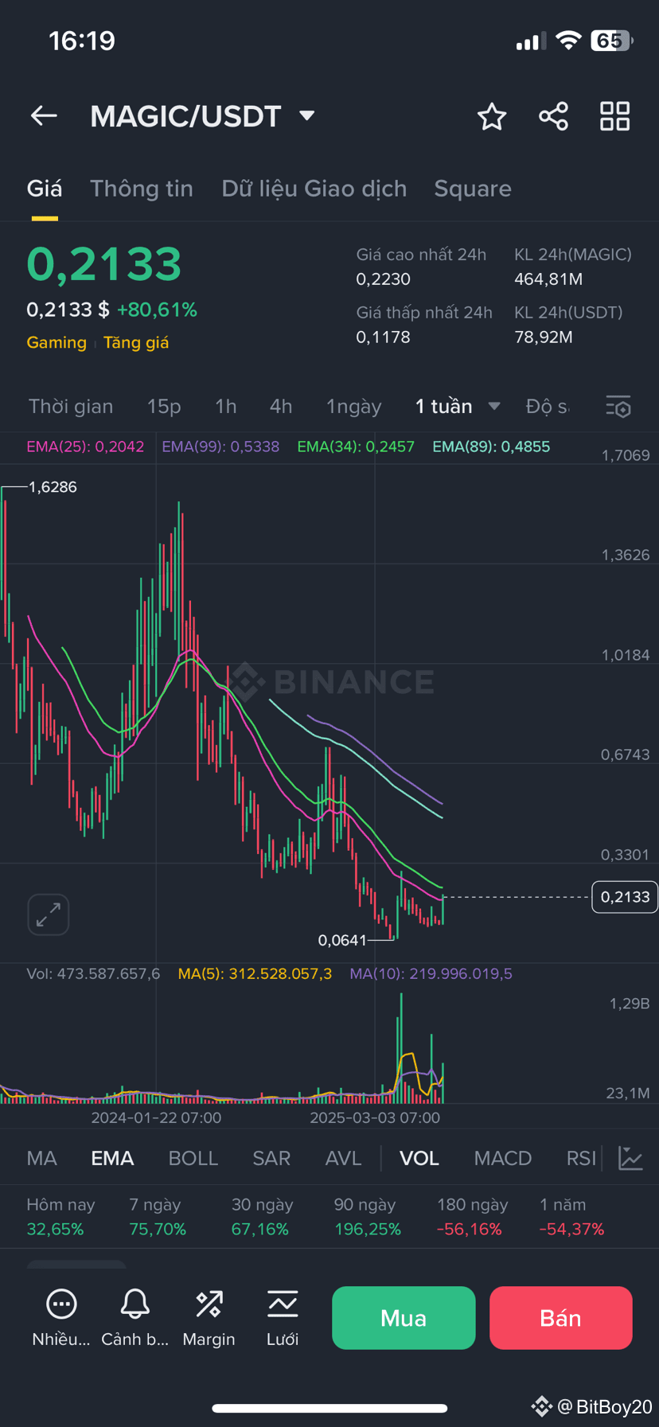The width and height of the screenshot is (659, 1427).
Task: Select the 15p timeframe
Action: pos(164,407)
